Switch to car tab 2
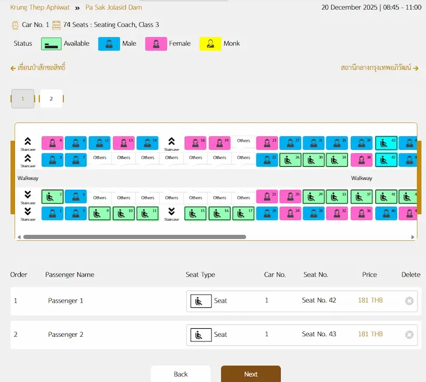 coord(51,99)
